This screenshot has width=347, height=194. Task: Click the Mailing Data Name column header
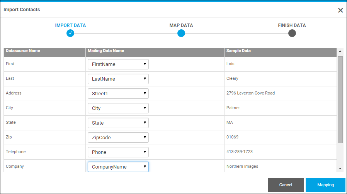pyautogui.click(x=106, y=51)
